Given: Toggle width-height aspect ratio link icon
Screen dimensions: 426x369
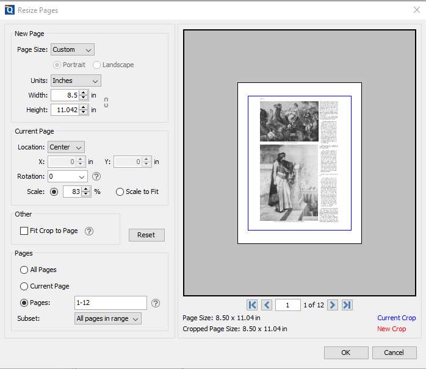Looking at the screenshot, I should click(106, 102).
